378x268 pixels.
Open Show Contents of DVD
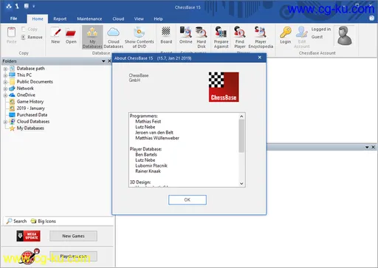tap(140, 37)
